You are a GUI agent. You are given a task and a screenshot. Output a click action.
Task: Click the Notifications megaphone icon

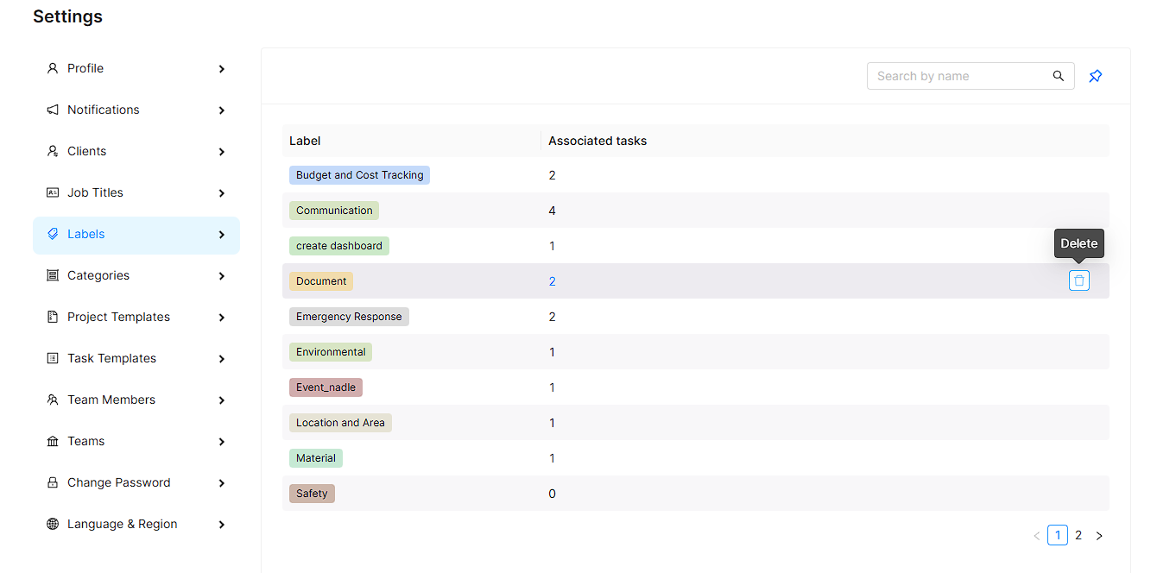click(53, 110)
